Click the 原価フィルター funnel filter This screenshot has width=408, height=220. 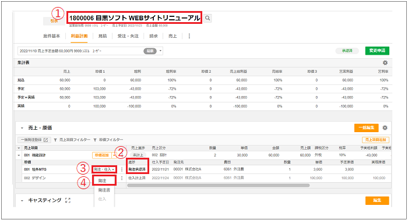pyautogui.click(x=108, y=140)
